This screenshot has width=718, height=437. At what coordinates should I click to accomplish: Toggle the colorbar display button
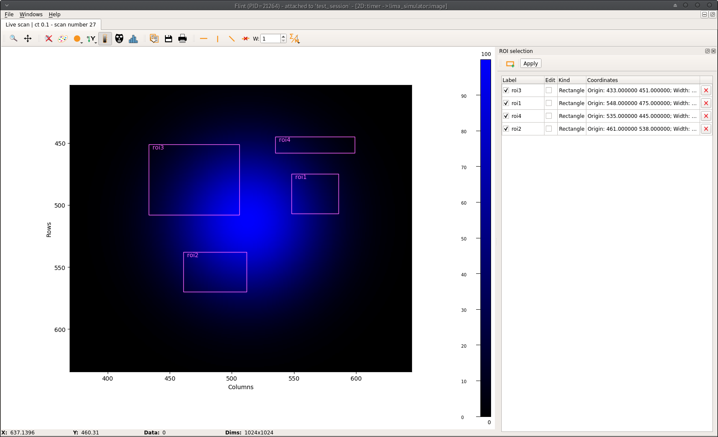[105, 38]
